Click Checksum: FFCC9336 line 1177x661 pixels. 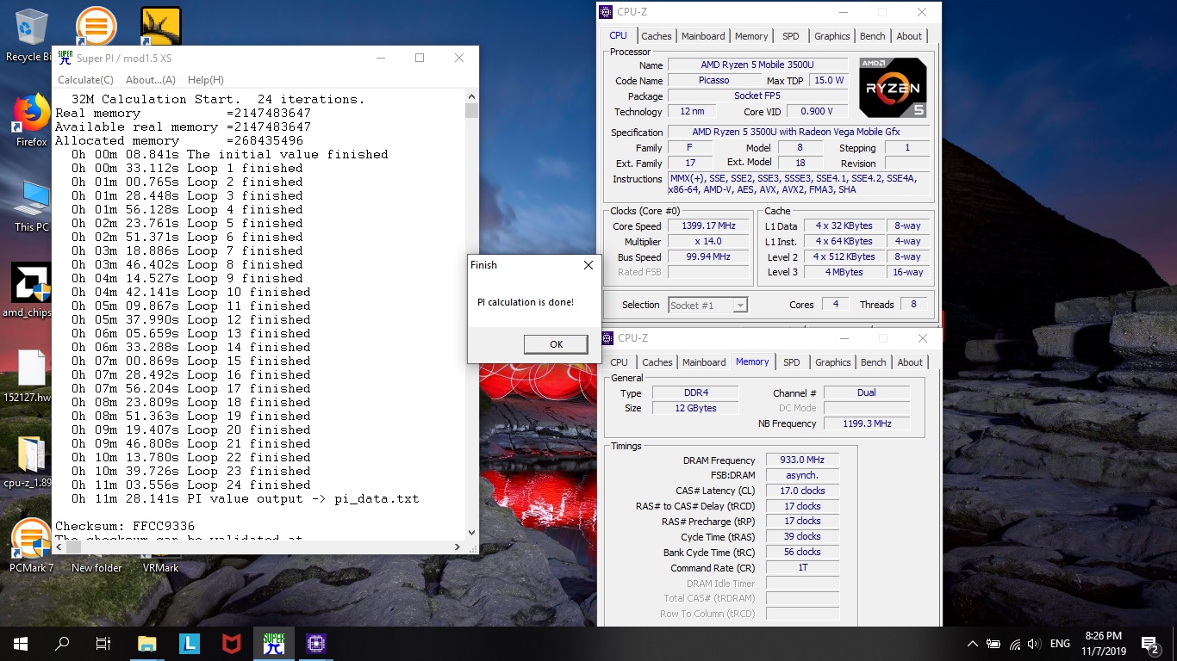point(125,526)
